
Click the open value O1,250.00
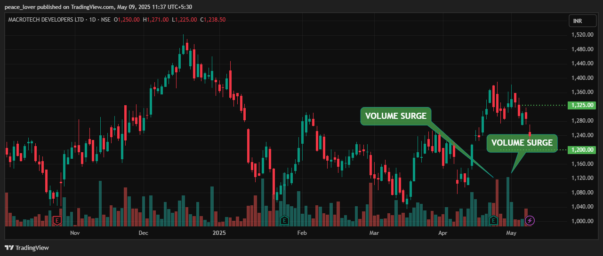[x=127, y=20]
